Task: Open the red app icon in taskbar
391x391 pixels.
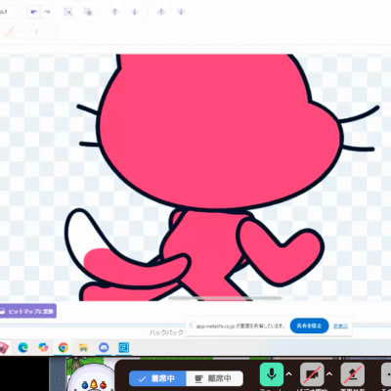Action: pyautogui.click(x=4, y=348)
